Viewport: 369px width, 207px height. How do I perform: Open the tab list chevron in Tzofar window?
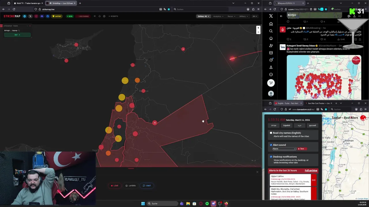[341, 103]
